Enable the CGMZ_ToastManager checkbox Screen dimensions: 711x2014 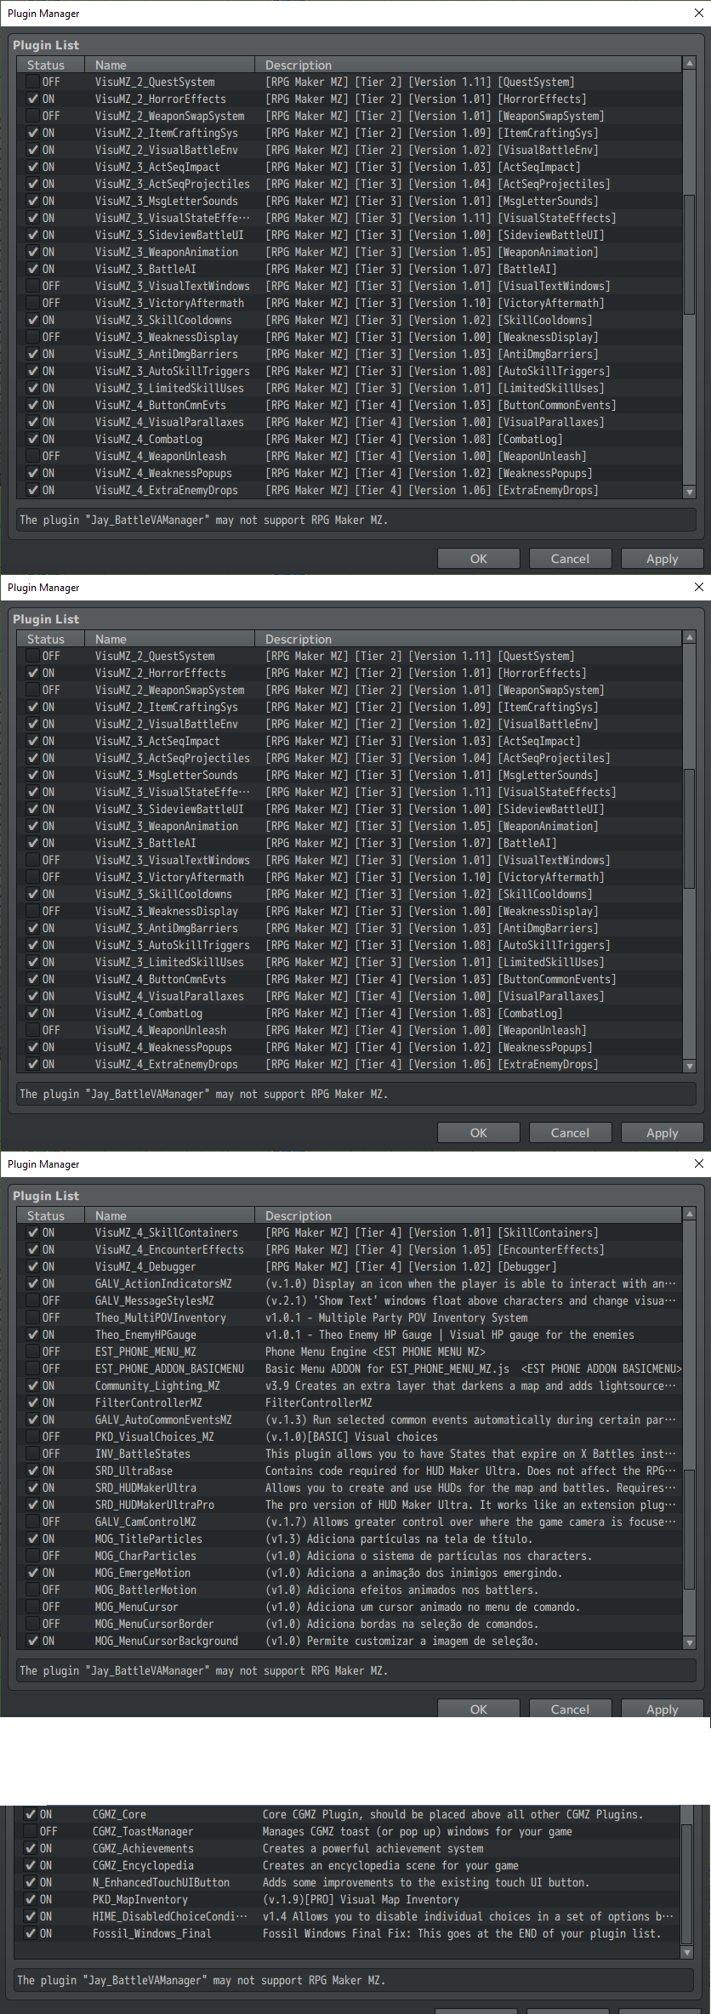[30, 1831]
